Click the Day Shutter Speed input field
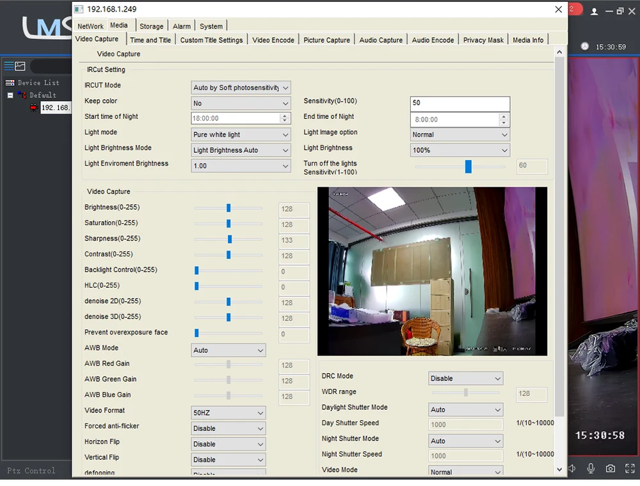Image resolution: width=640 pixels, height=486 pixels. [466, 425]
